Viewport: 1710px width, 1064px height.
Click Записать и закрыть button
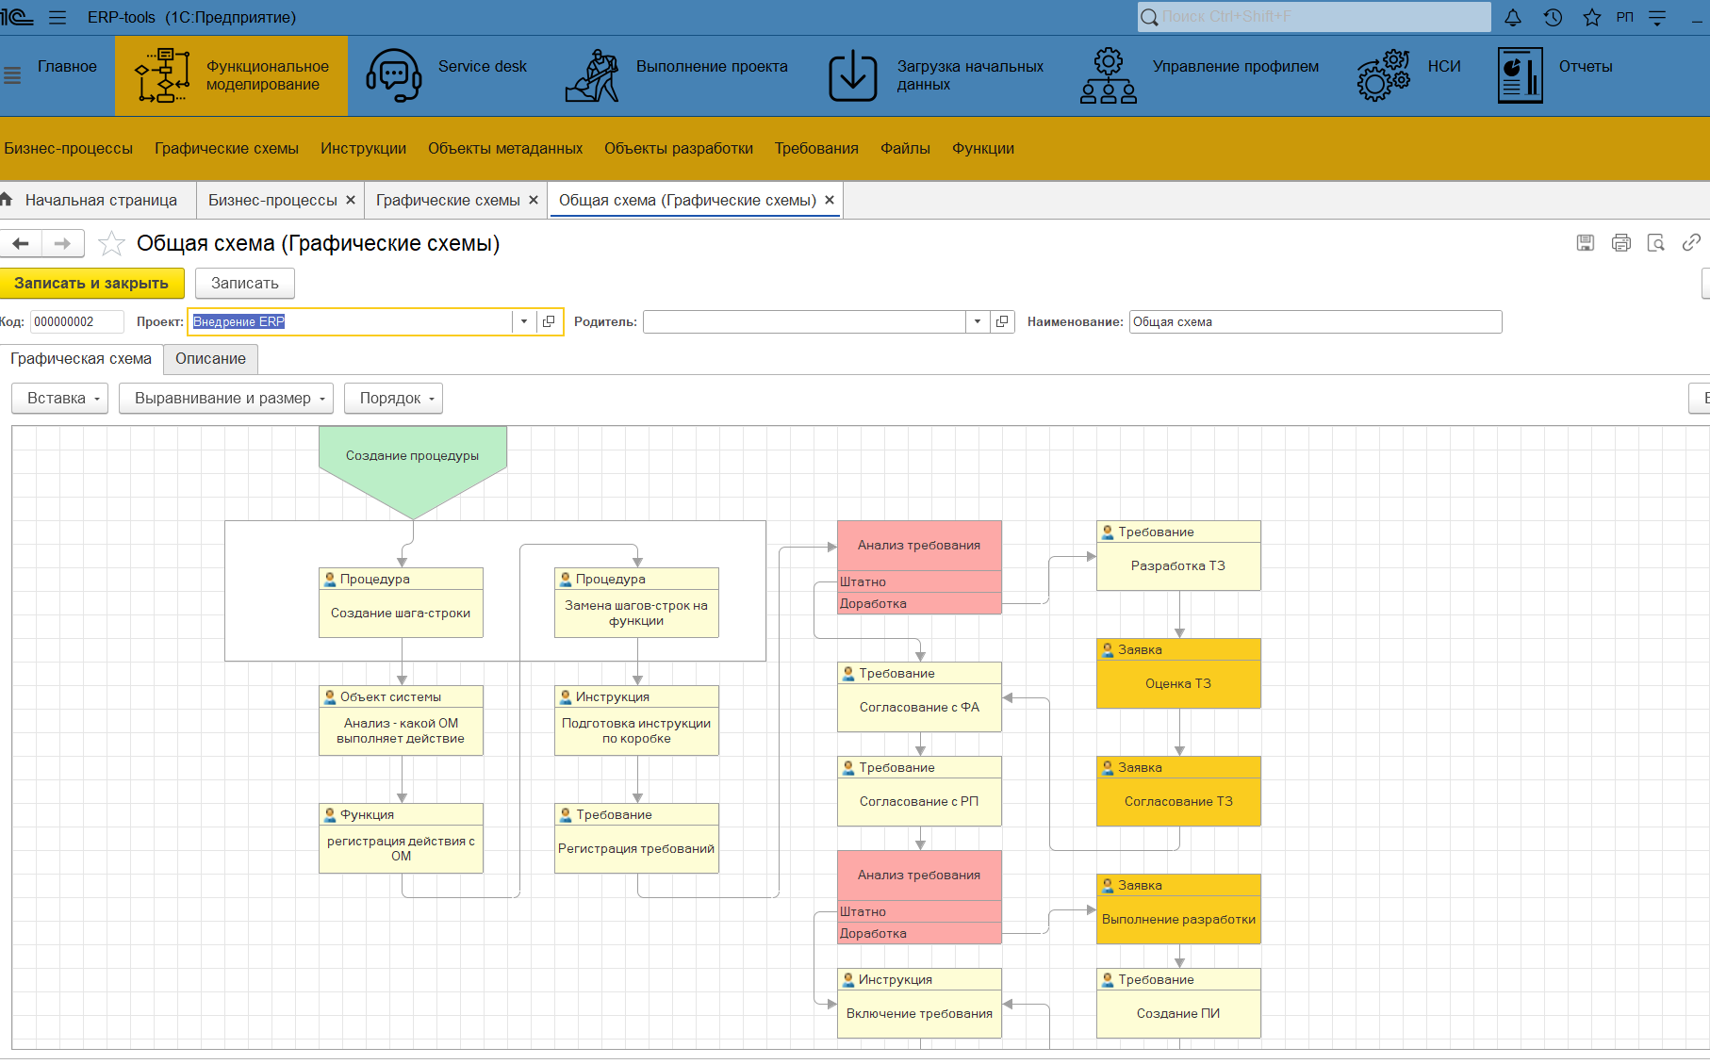pos(91,283)
